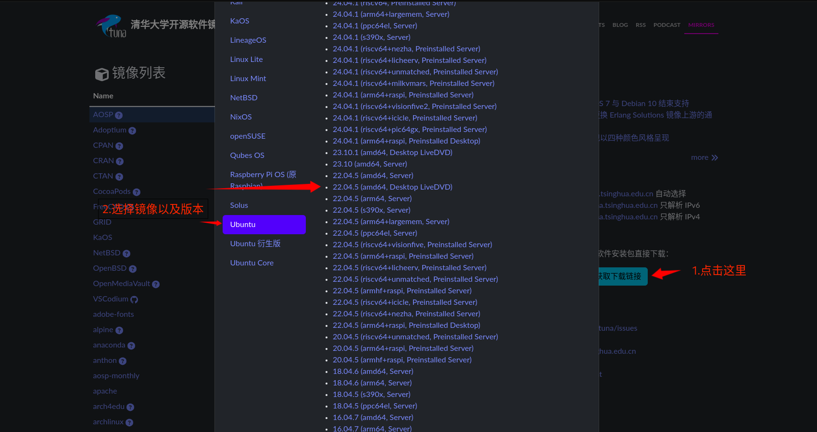
Task: Open the GRID mirror entry
Action: [x=102, y=222]
